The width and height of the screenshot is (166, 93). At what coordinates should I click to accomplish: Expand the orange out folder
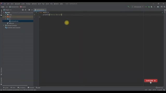5,17
